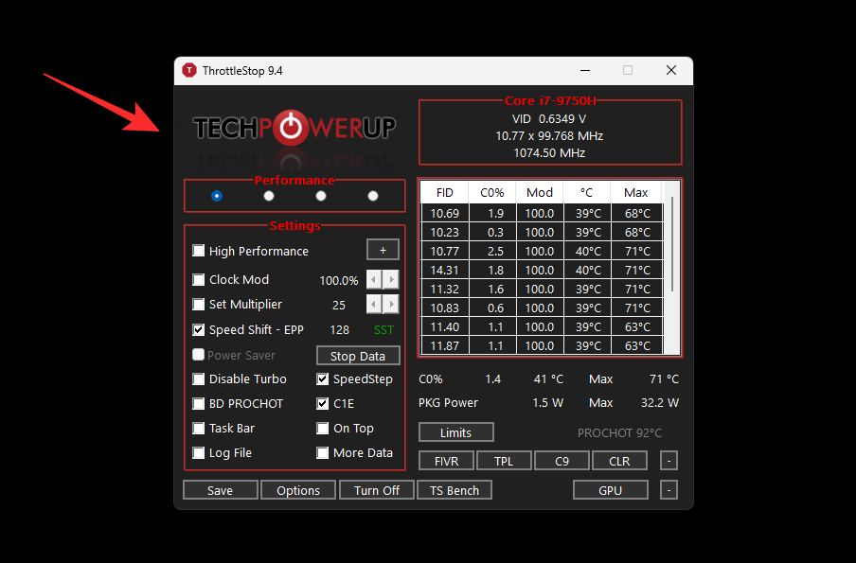The width and height of the screenshot is (856, 563).
Task: Open the Limits throttle status window
Action: click(455, 431)
